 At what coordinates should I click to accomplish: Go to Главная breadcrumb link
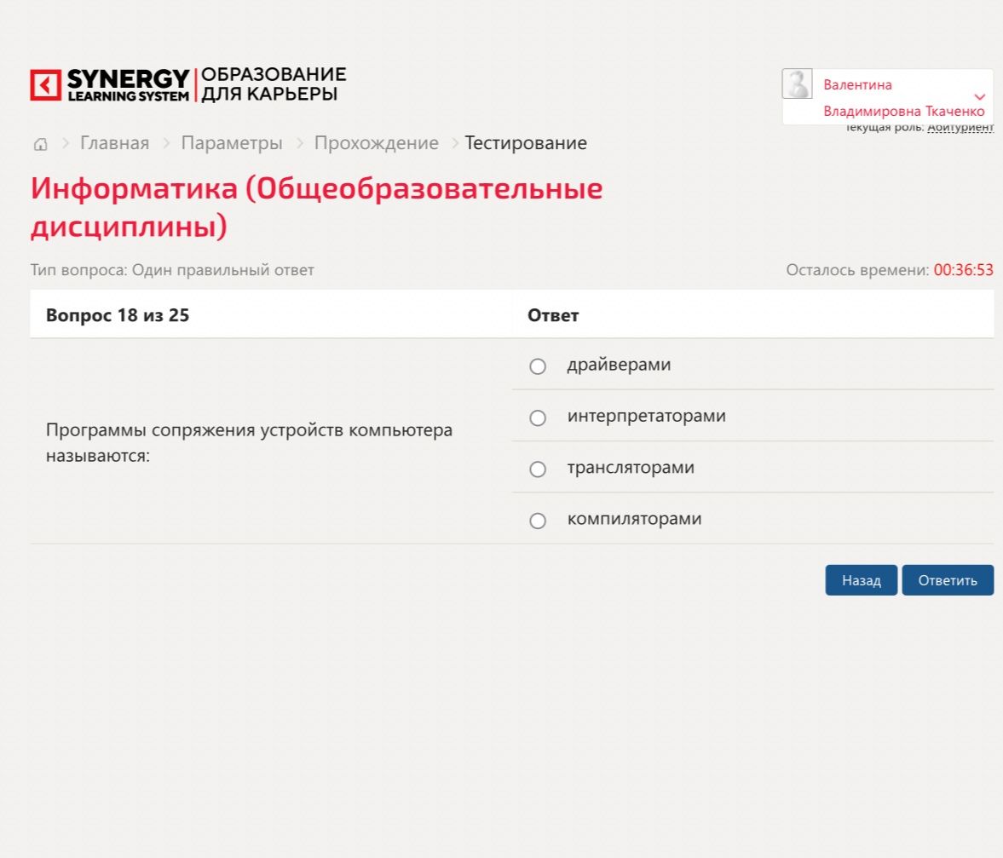click(114, 143)
